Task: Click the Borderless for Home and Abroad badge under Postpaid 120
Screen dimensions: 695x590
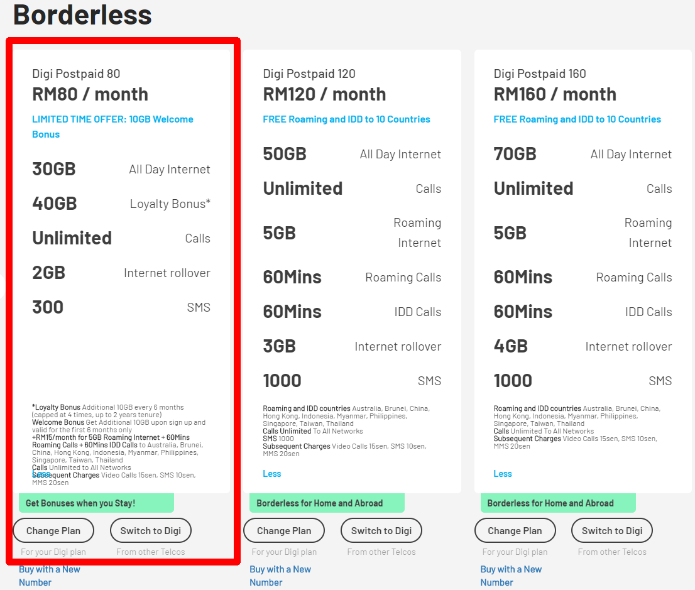Action: 319,503
